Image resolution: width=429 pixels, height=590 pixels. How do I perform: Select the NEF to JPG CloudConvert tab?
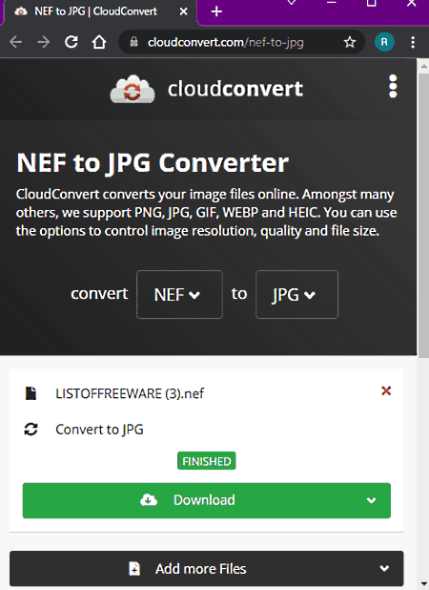(95, 11)
